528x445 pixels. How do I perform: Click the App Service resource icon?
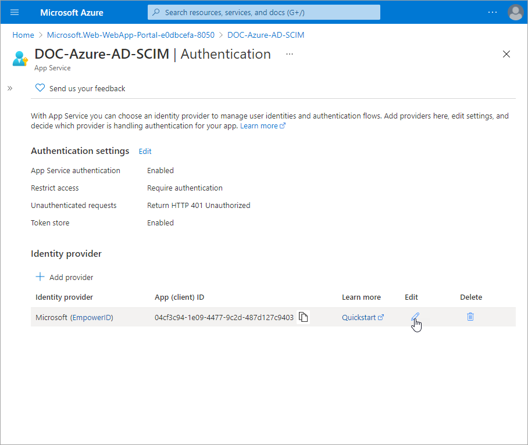[20, 59]
